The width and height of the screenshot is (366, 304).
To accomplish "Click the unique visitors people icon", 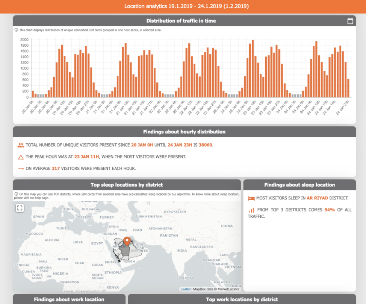I will point(21,145).
